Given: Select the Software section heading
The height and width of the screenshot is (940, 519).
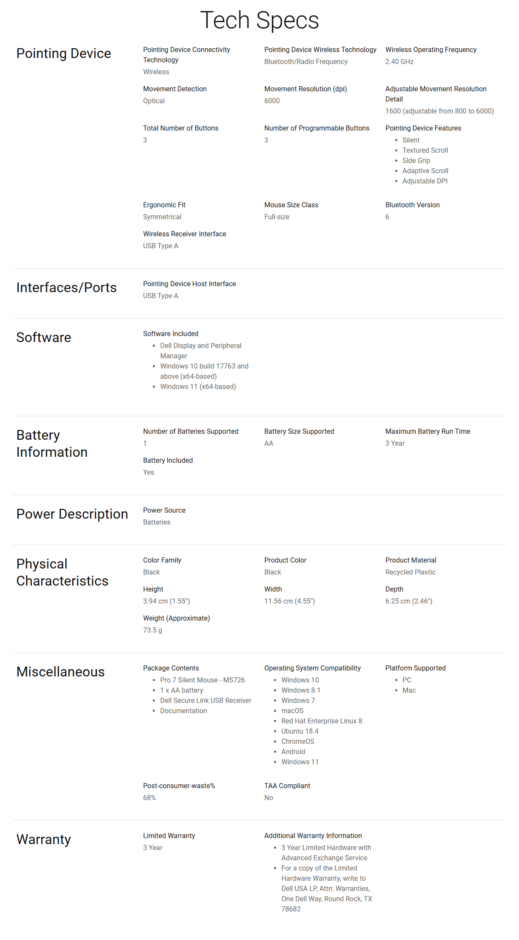Looking at the screenshot, I should pos(44,337).
